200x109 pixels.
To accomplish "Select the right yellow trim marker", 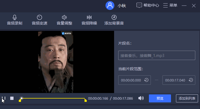I will 85,100.
